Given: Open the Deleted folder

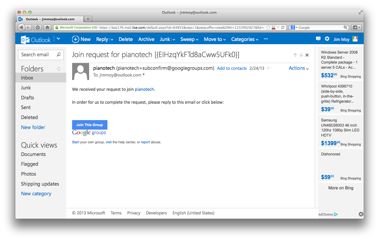Looking at the screenshot, I should tap(29, 117).
